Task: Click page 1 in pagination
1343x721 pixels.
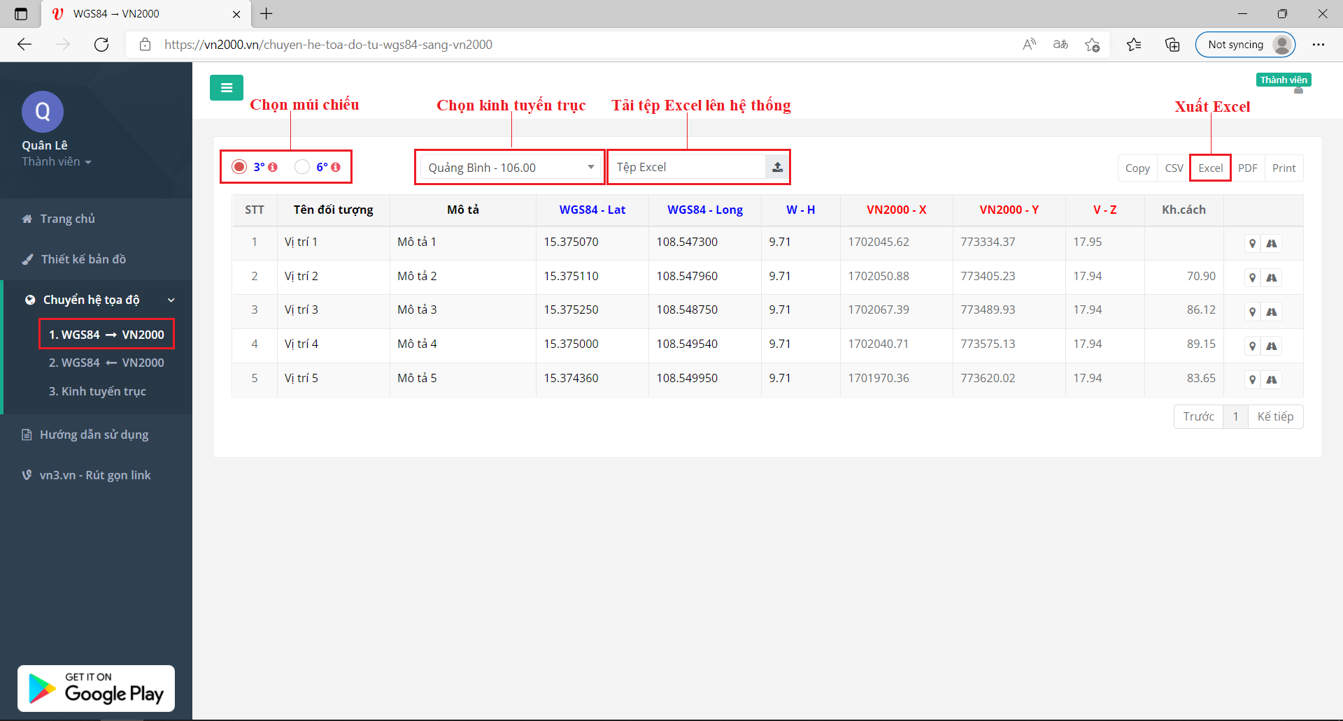Action: coord(1235,416)
